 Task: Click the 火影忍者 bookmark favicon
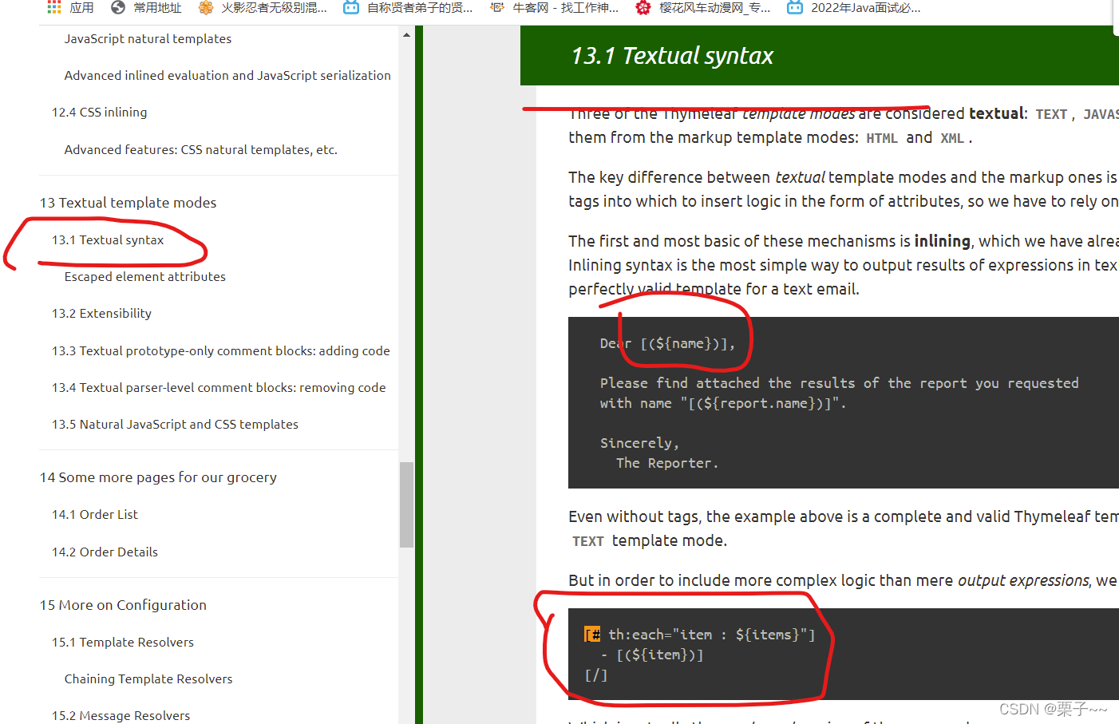tap(206, 7)
